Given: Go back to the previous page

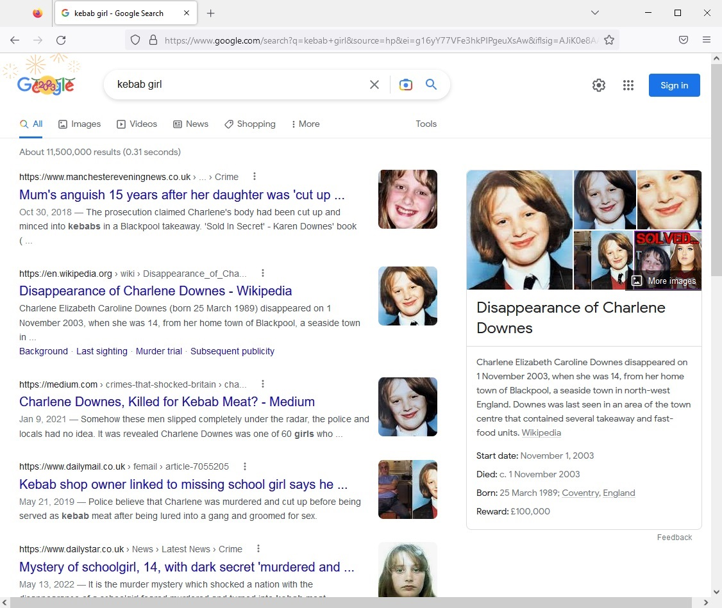Looking at the screenshot, I should click(15, 40).
